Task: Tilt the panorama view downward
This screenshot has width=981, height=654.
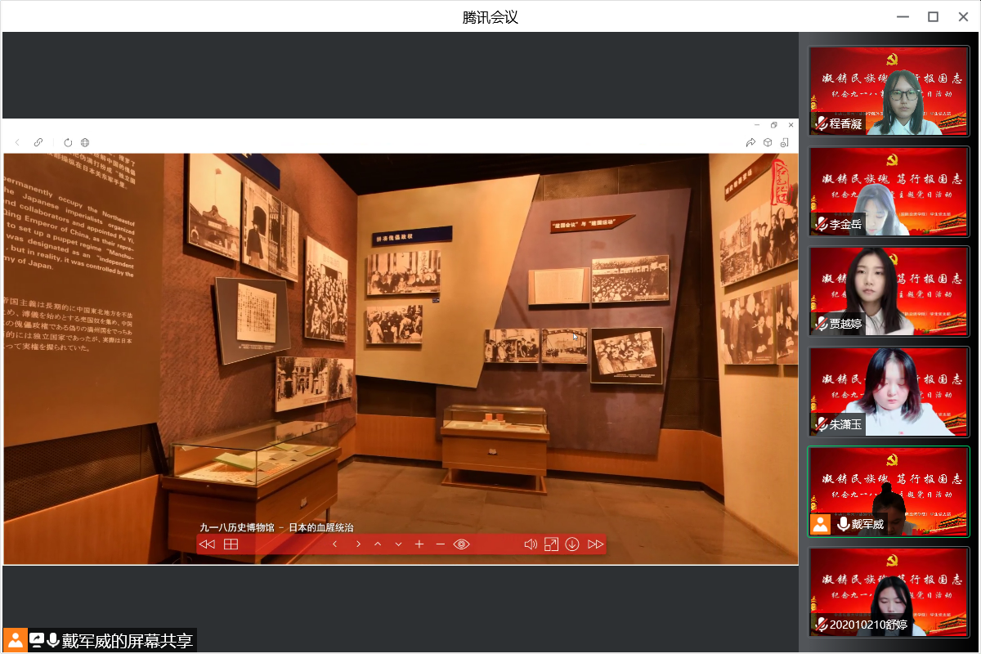Action: pyautogui.click(x=398, y=544)
